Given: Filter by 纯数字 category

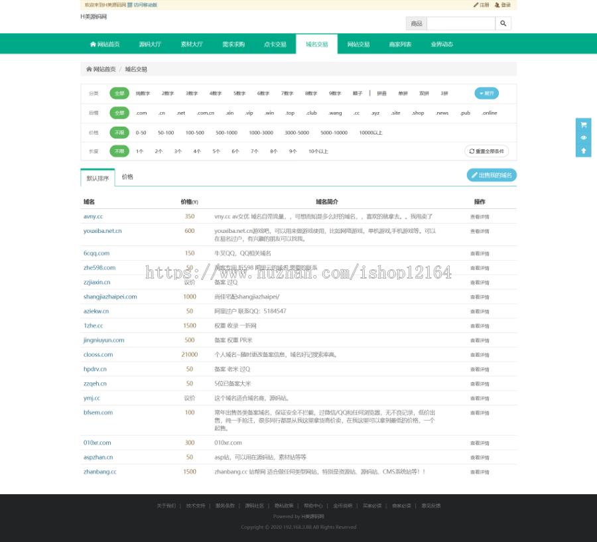Looking at the screenshot, I should click(x=143, y=94).
